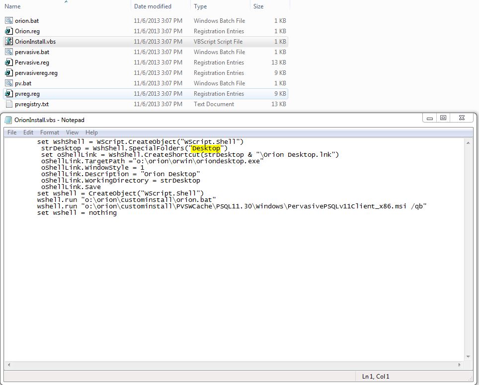Click the orion.bat batch file icon
This screenshot has height=385, width=479.
tap(9, 21)
